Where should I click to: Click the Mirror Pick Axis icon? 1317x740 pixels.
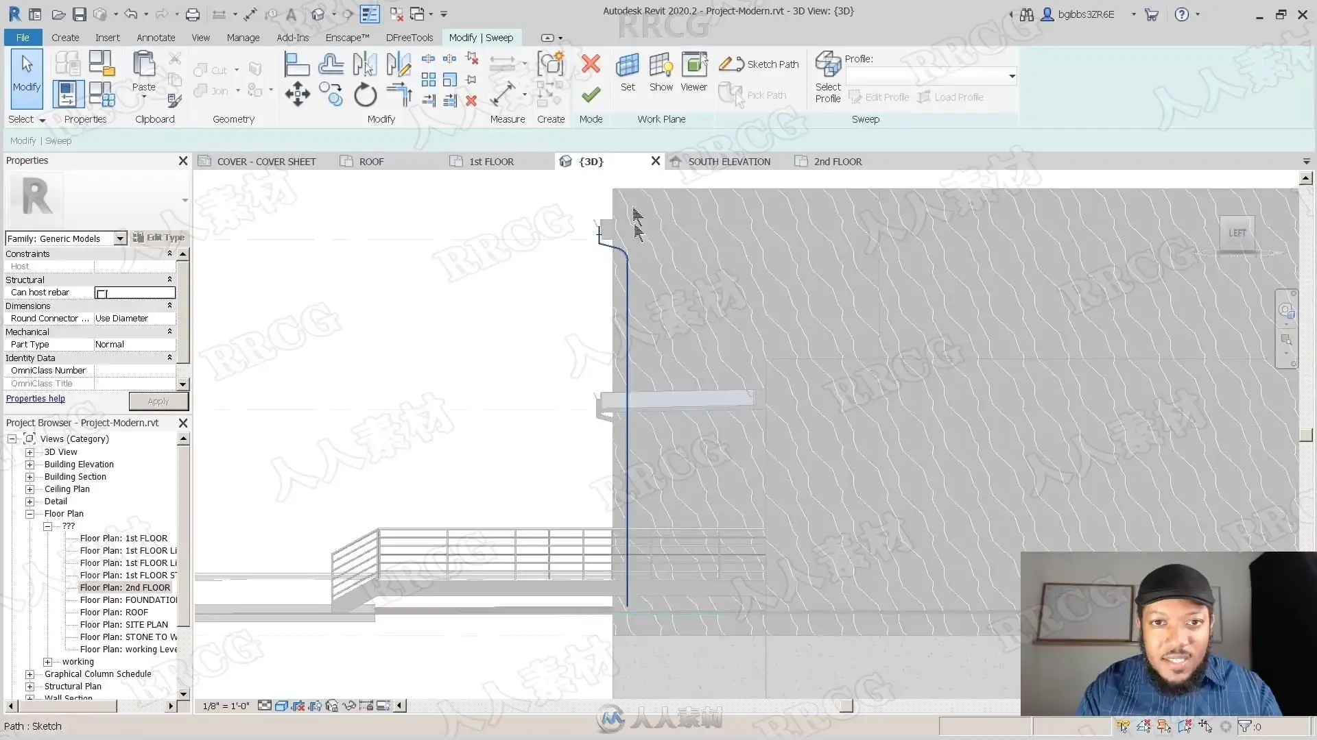point(365,64)
